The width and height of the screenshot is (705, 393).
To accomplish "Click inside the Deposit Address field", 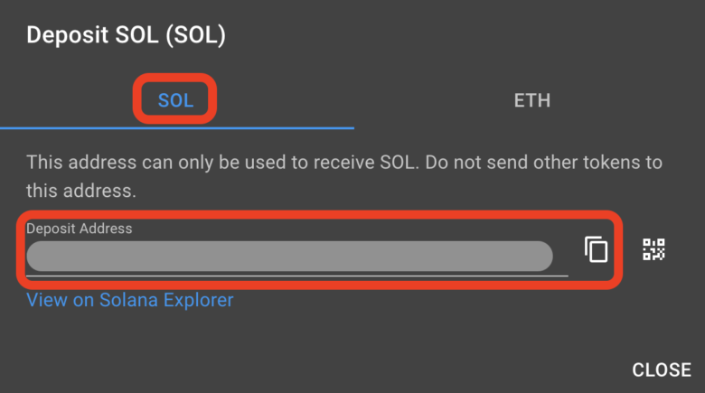I will [x=297, y=257].
